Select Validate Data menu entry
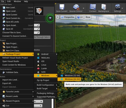126x108 pixels. point(17,72)
